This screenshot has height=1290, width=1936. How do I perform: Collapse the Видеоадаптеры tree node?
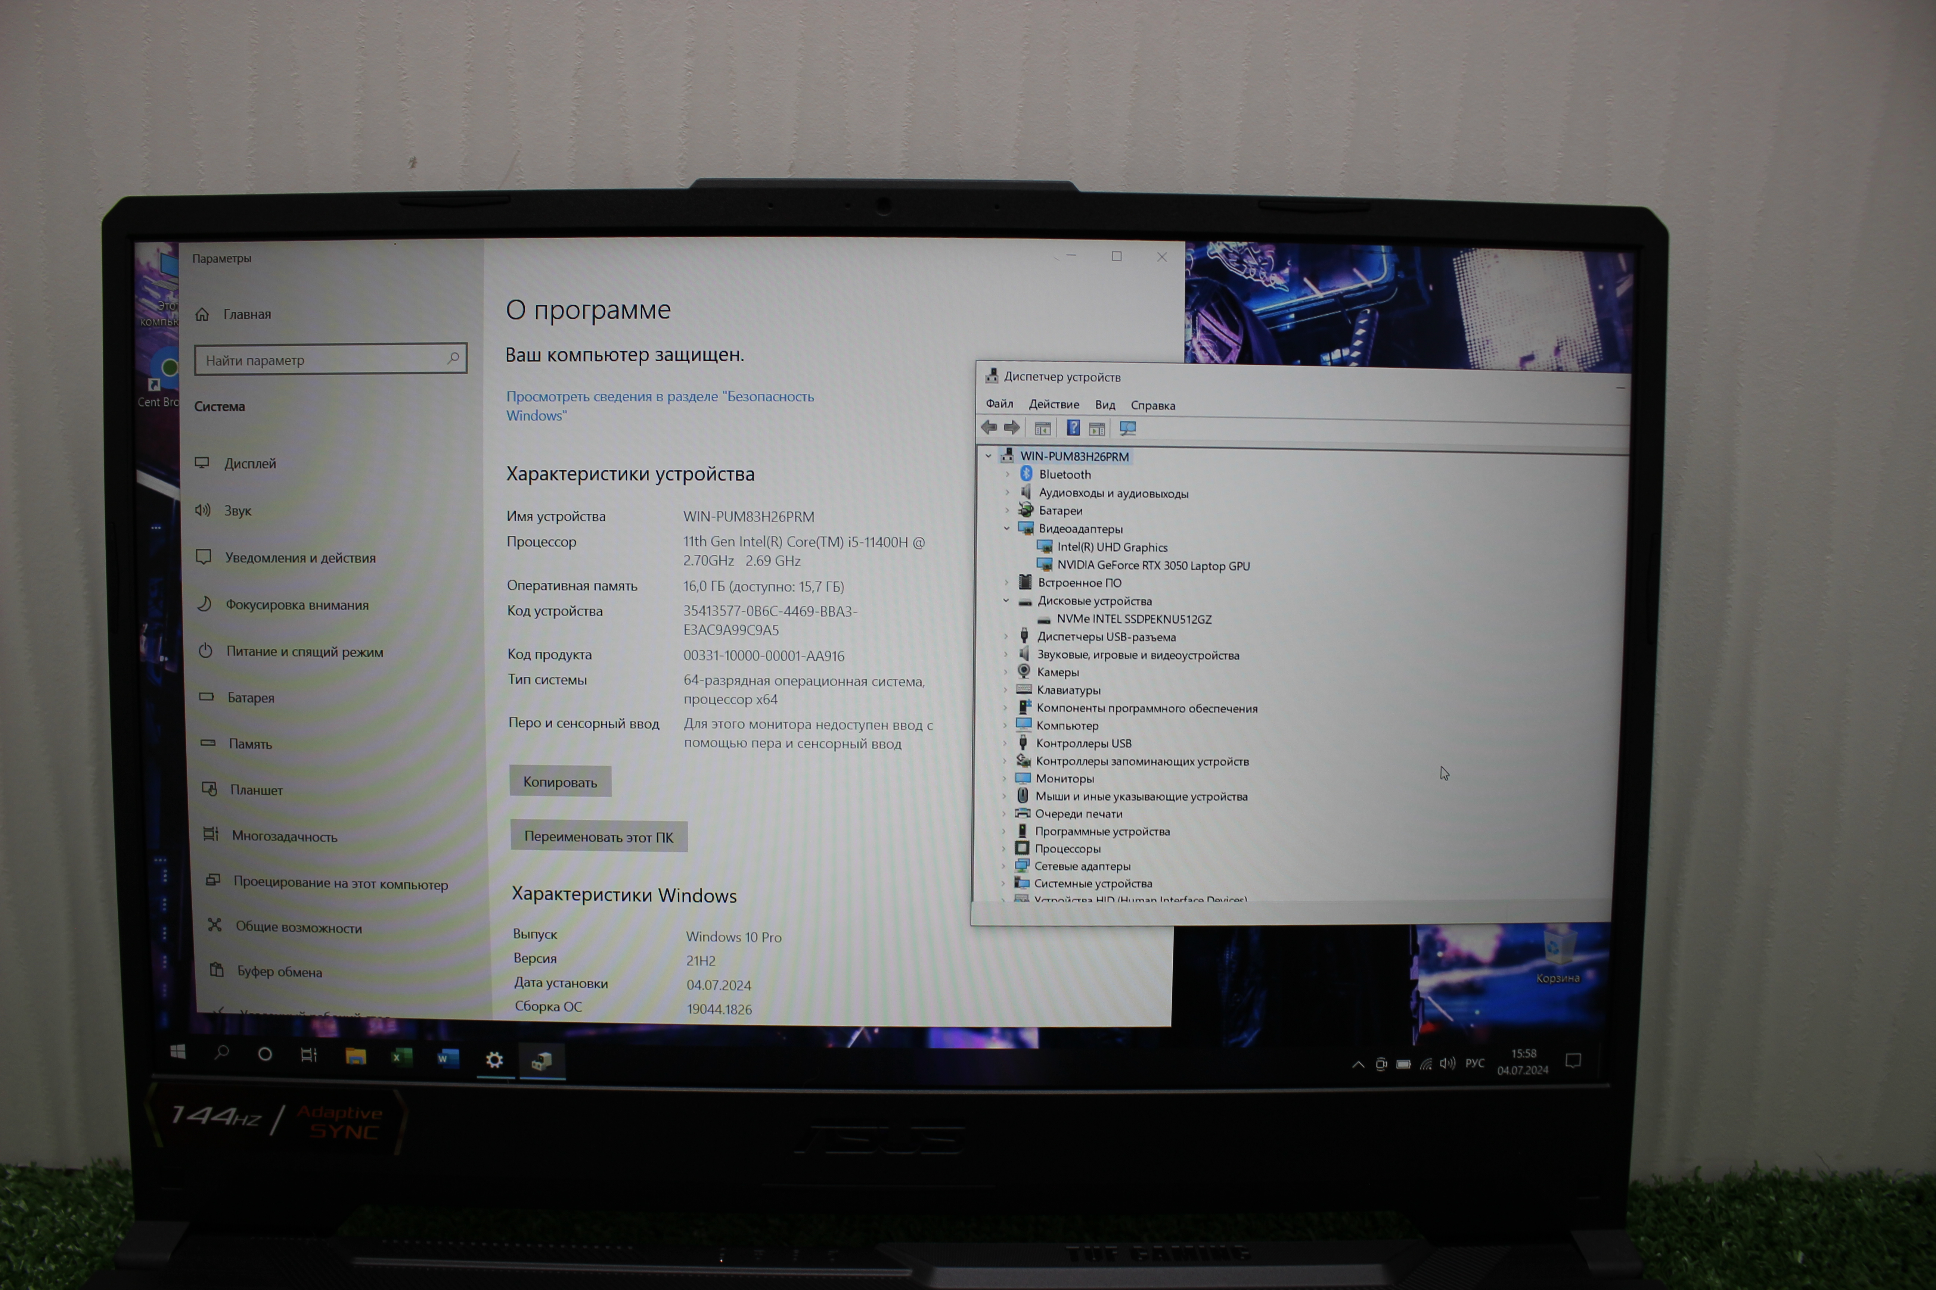[1007, 528]
